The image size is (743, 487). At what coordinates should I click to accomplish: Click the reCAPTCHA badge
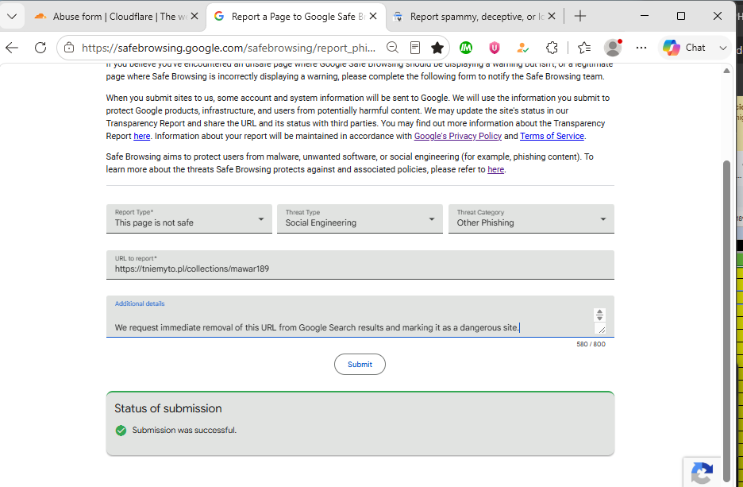click(x=703, y=472)
